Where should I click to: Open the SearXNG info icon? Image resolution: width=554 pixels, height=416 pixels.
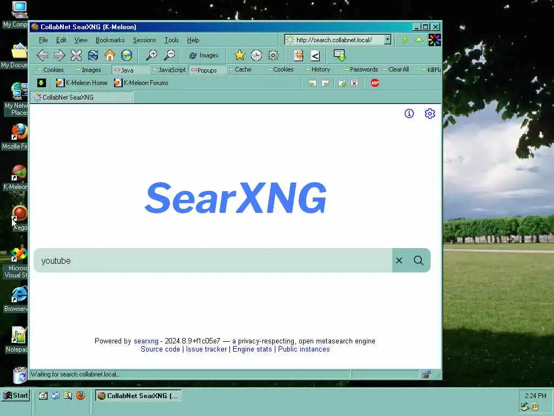tap(409, 114)
